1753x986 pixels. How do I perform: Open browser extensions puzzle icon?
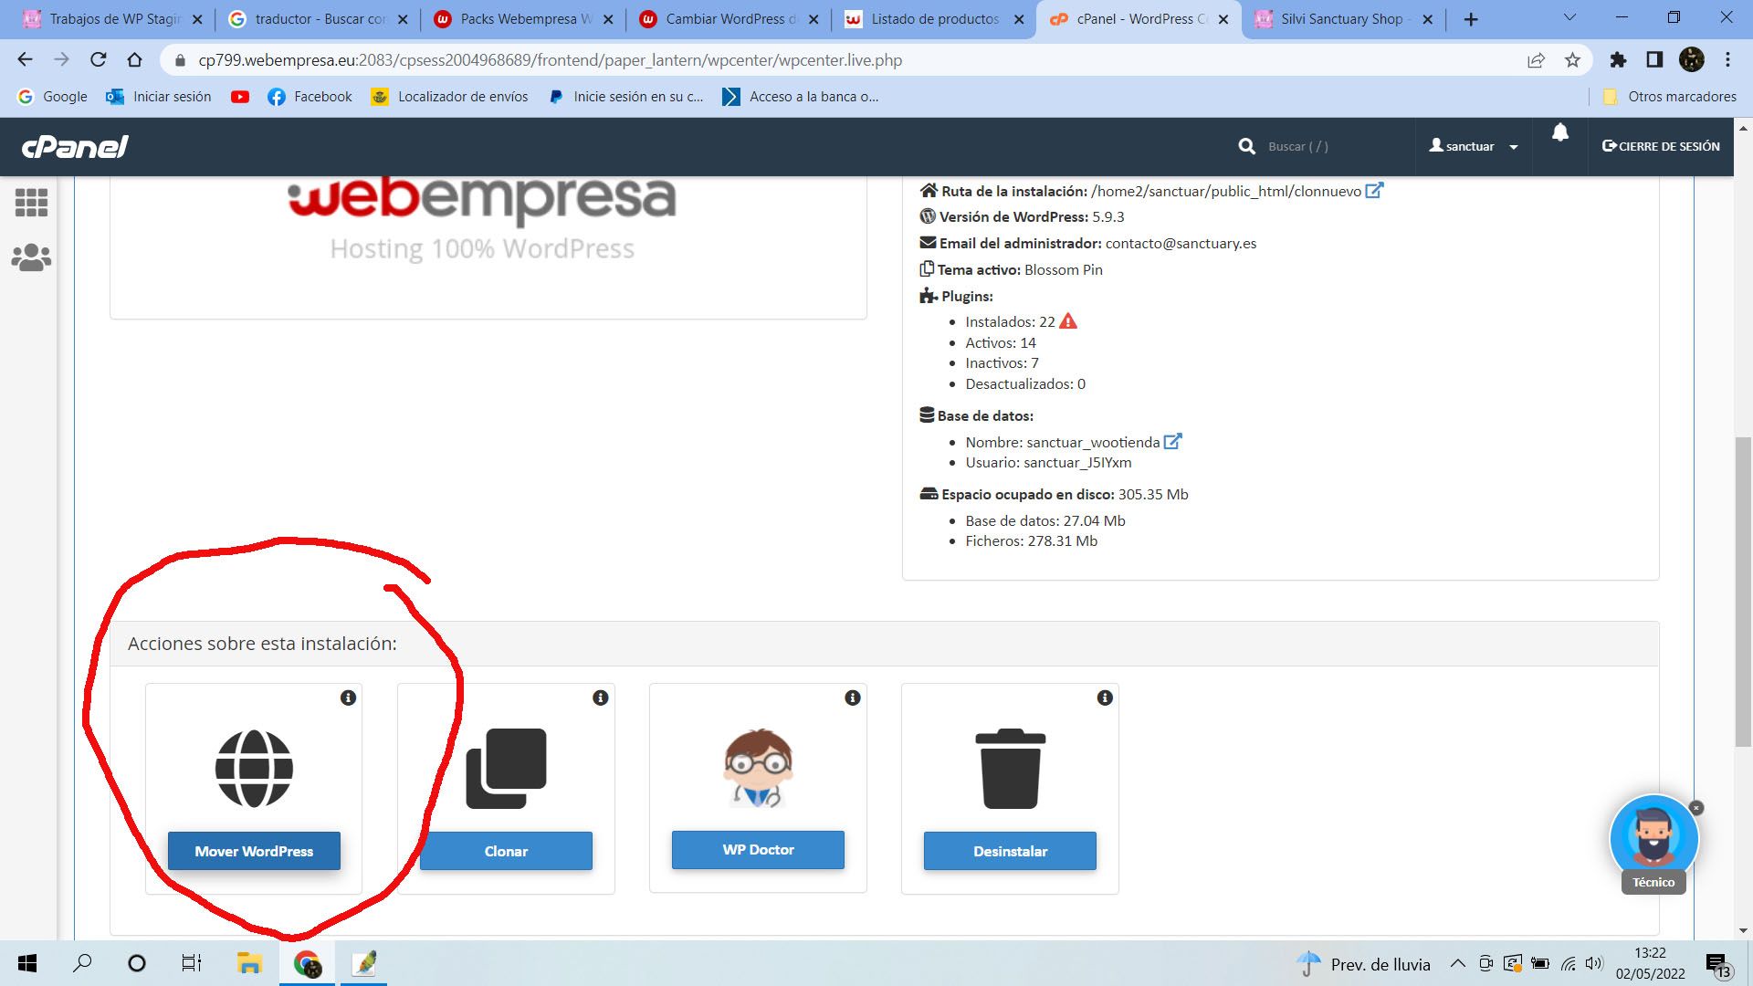(1618, 60)
